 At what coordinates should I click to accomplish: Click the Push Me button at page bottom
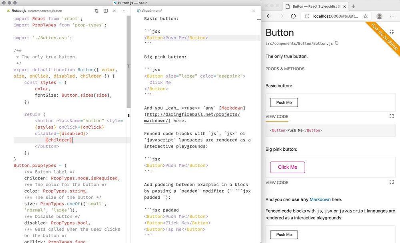click(284, 235)
